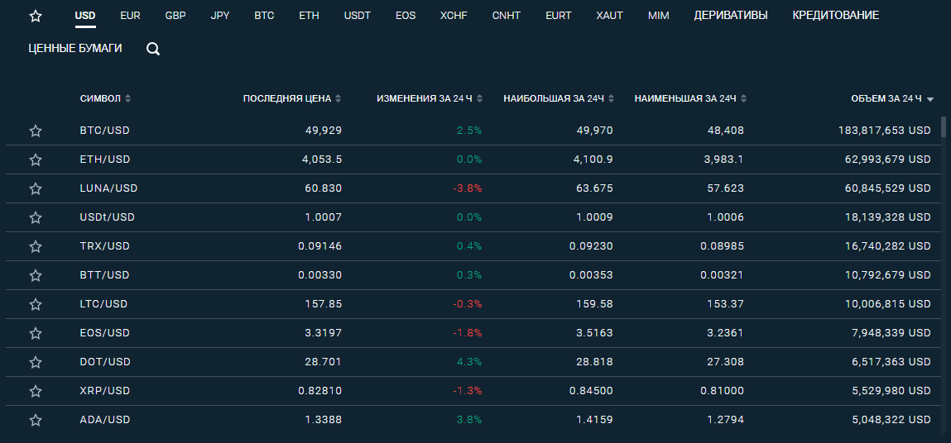Sort by ОБЪЕМ ЗА 24 Ч arrow
Image resolution: width=951 pixels, height=443 pixels.
930,99
